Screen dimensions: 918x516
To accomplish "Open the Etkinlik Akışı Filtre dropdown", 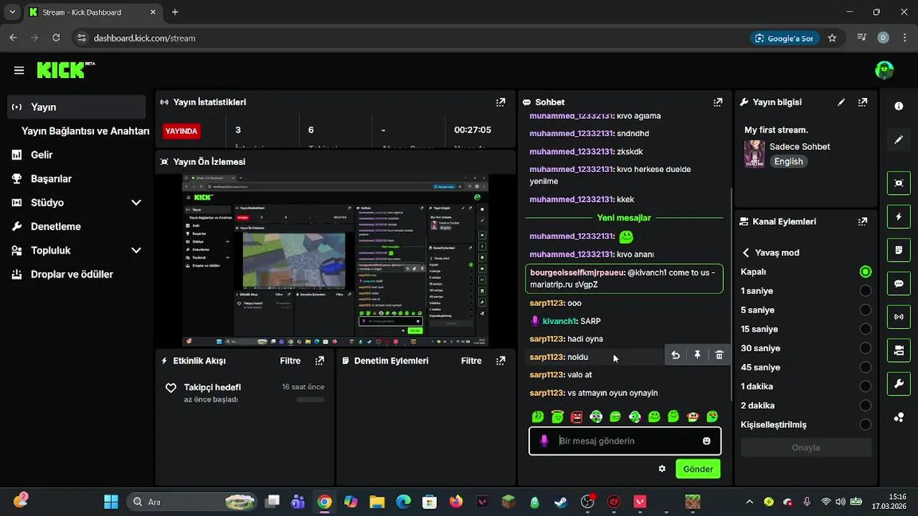I will click(290, 360).
